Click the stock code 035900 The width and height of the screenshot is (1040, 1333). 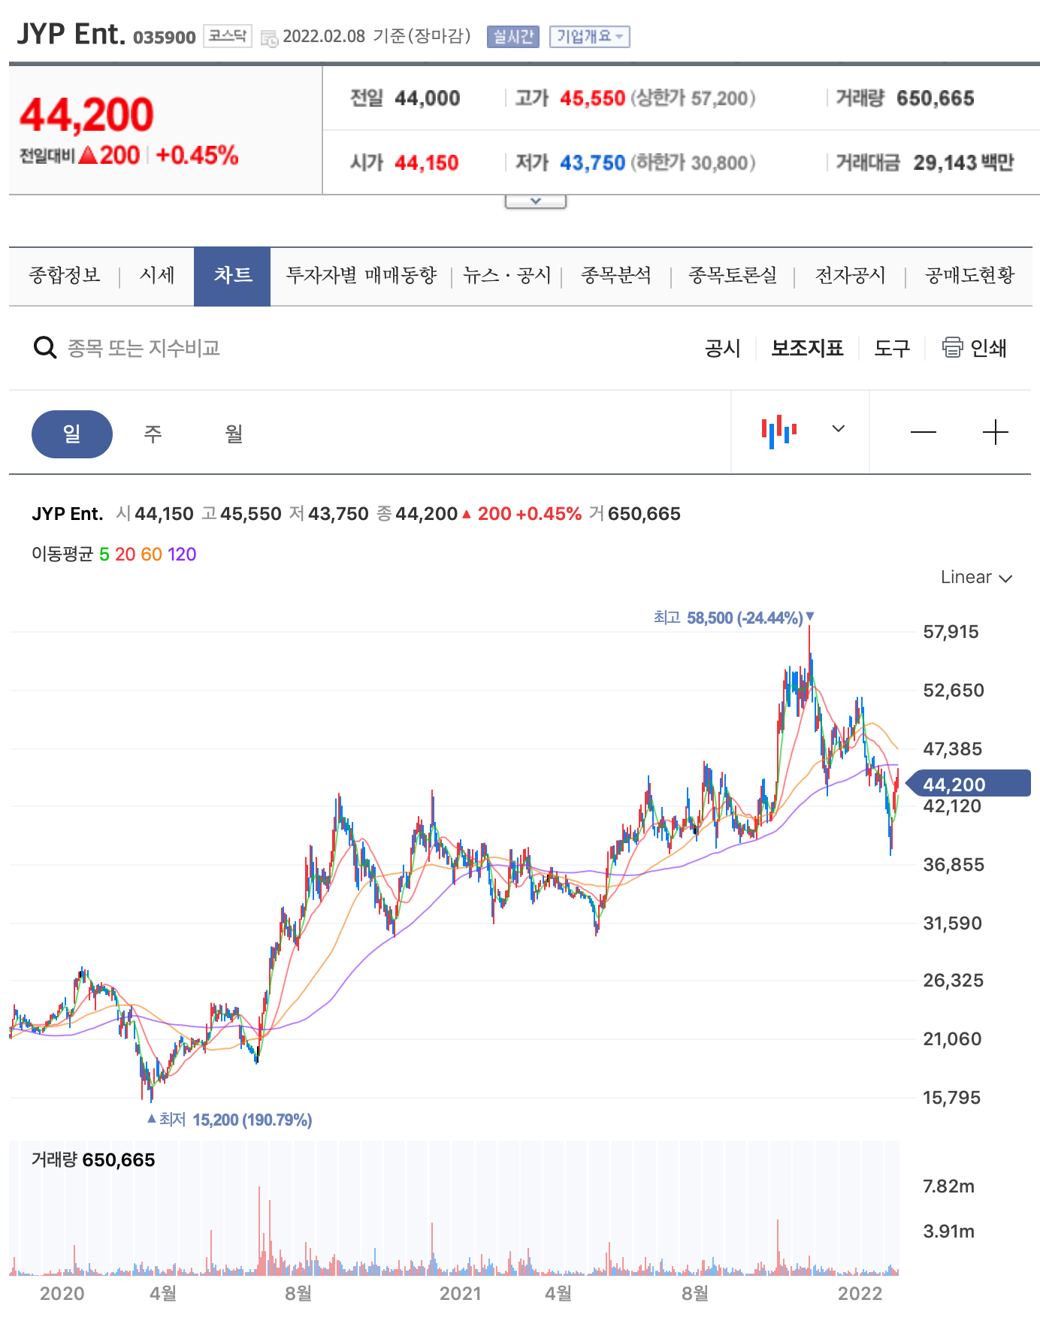[164, 37]
